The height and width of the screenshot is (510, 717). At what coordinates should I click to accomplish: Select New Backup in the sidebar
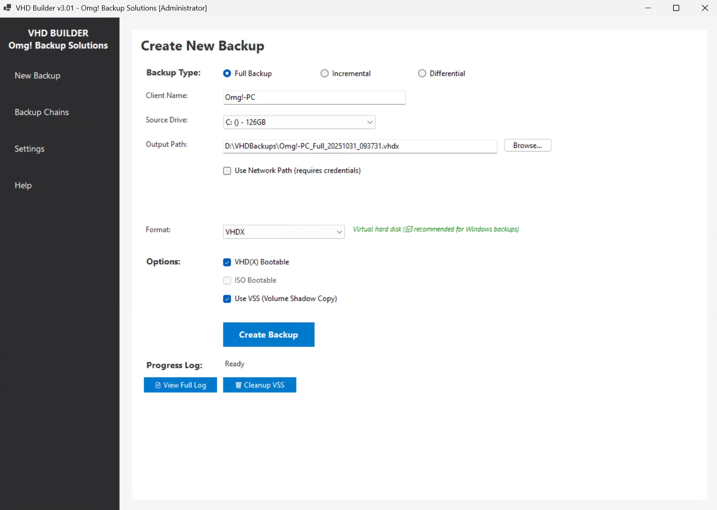coord(37,76)
